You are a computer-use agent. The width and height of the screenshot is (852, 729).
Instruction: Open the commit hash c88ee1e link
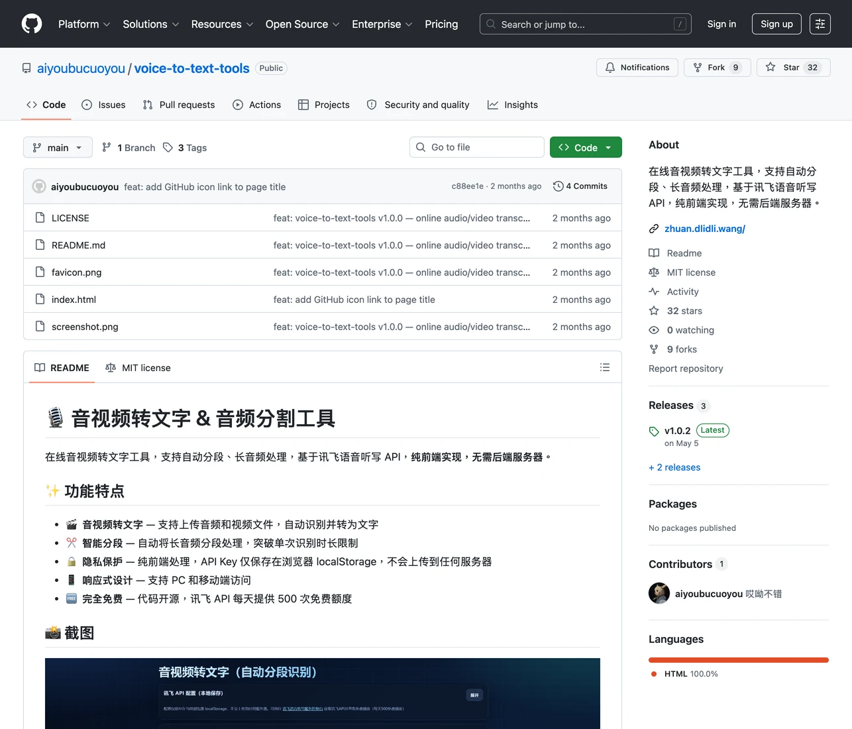467,186
